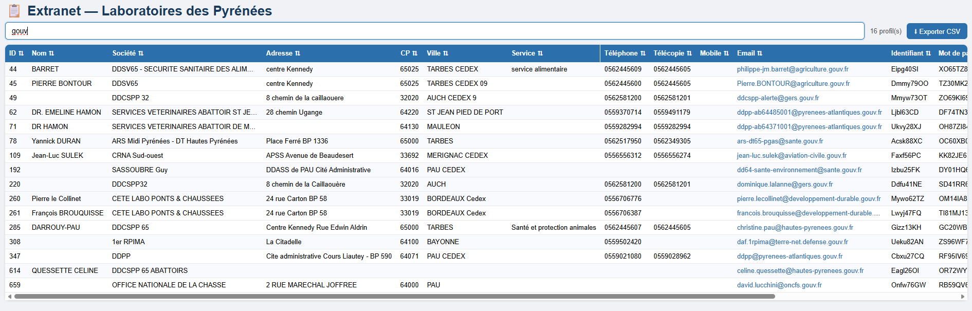Image resolution: width=972 pixels, height=311 pixels.
Task: Click david.lucchini@oncfs.gouv.fr email link
Action: (779, 285)
